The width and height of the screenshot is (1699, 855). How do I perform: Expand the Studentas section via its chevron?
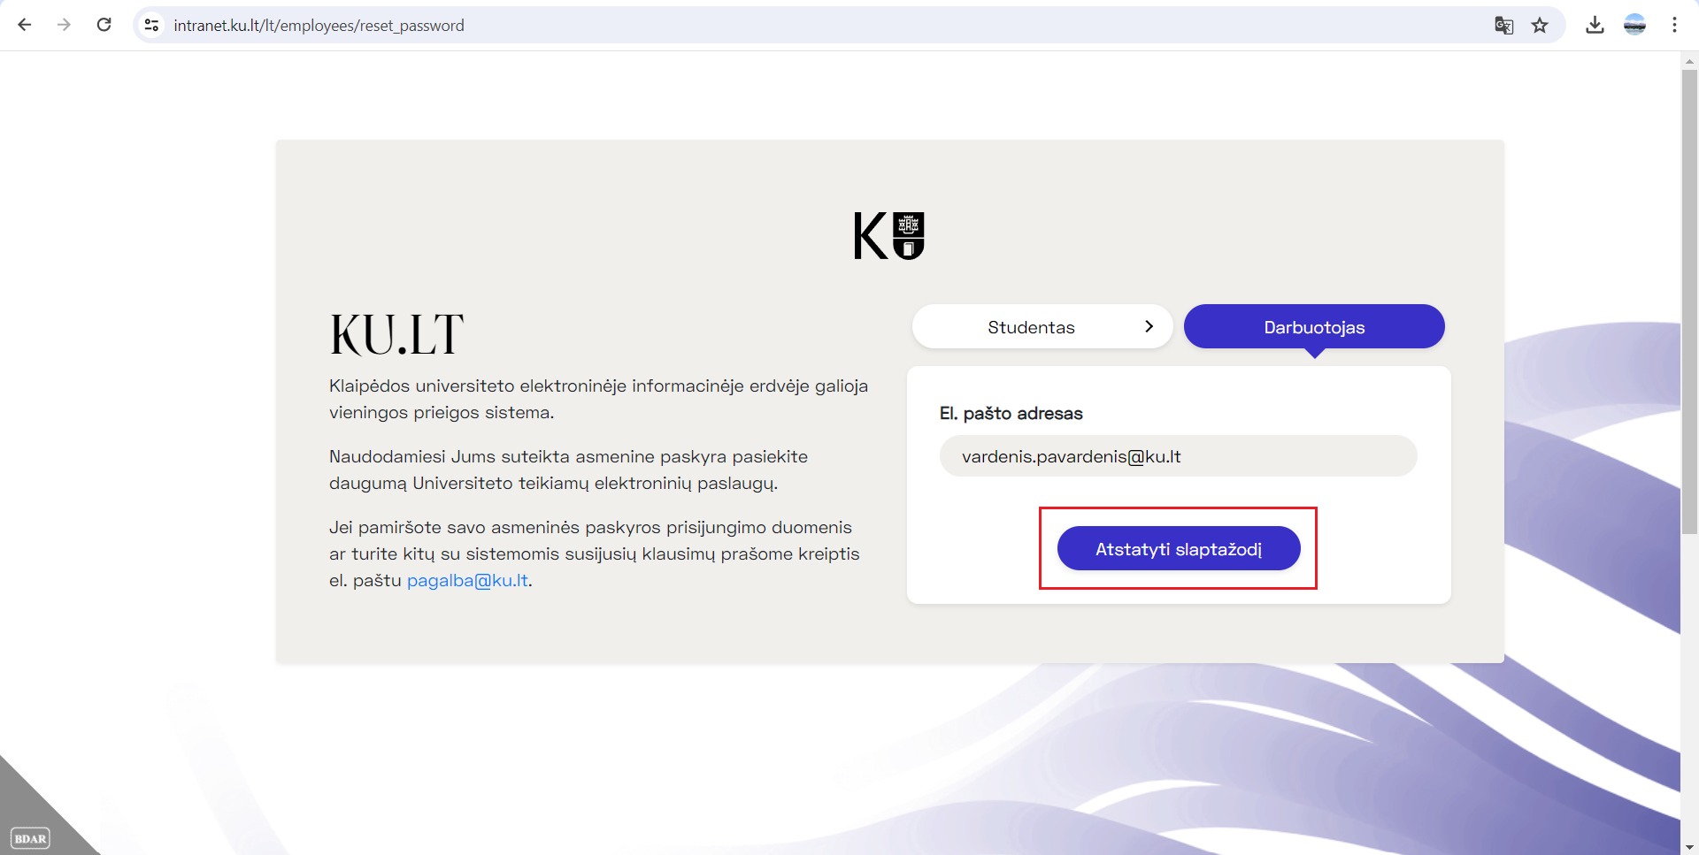point(1149,326)
